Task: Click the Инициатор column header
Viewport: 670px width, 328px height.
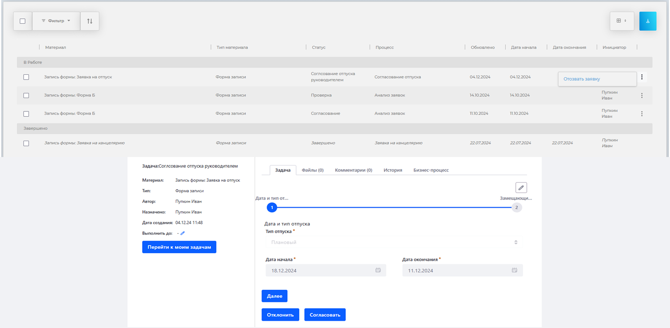Action: 614,47
